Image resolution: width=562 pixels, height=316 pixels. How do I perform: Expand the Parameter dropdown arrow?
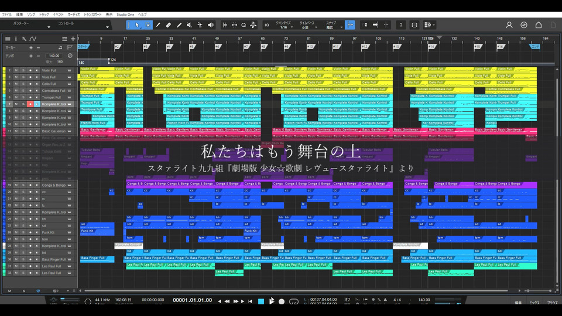click(49, 28)
